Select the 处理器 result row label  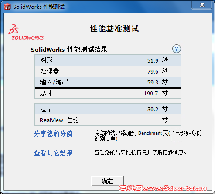(50, 71)
